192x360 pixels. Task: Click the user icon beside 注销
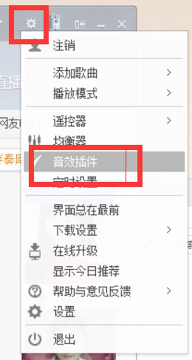click(x=35, y=45)
